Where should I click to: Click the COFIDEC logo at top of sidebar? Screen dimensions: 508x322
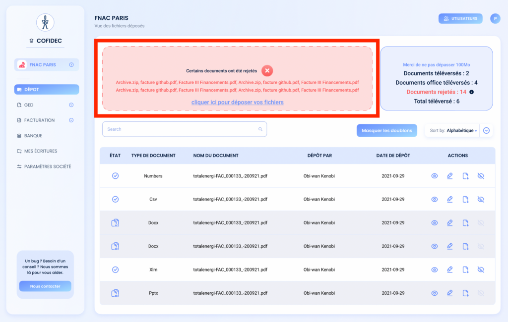tap(45, 23)
